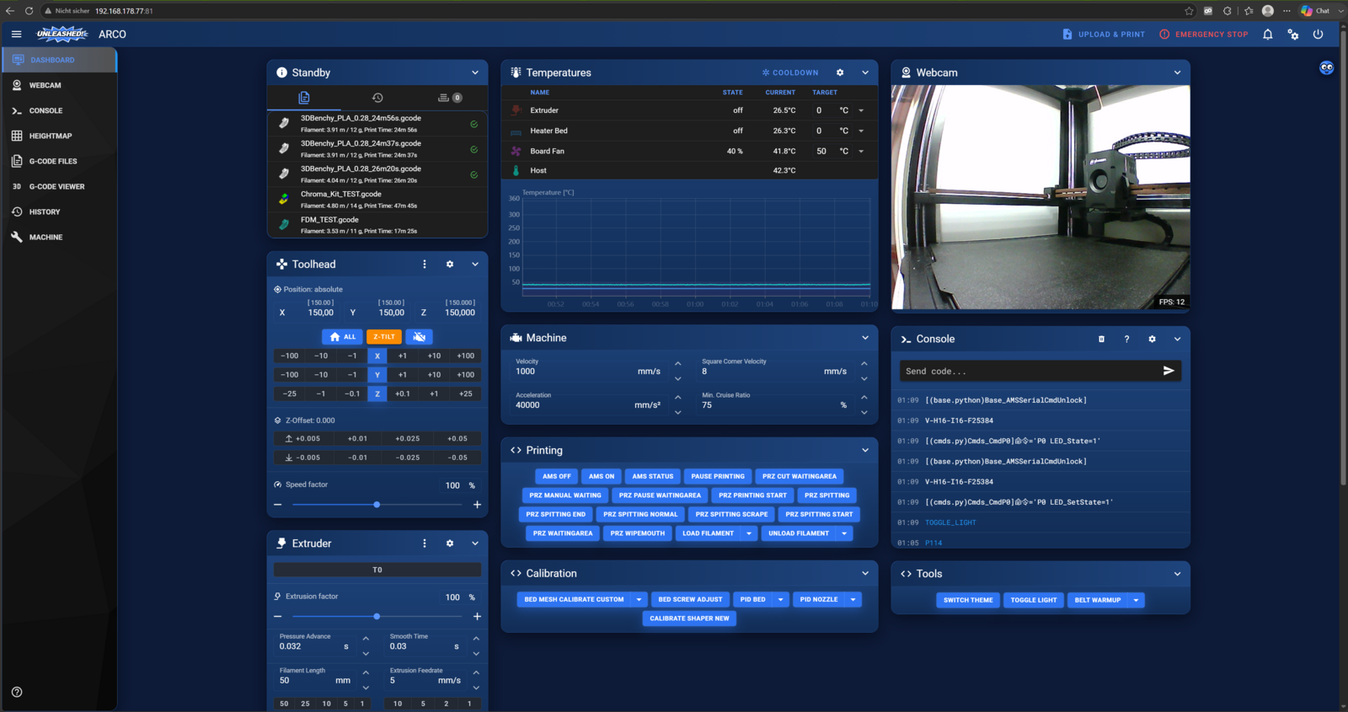Open help icon in sidebar bottom
Screen dimensions: 1348x712
coord(17,692)
